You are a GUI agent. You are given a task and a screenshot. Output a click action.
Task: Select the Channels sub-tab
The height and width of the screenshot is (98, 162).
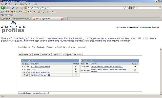coord(78,54)
